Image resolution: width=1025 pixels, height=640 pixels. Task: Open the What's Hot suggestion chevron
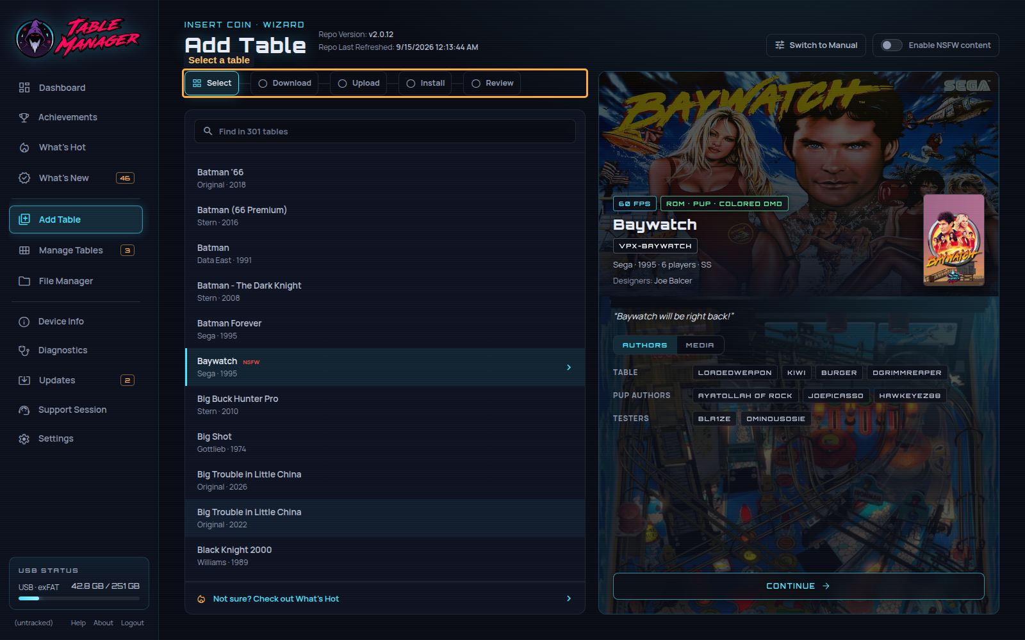(569, 598)
